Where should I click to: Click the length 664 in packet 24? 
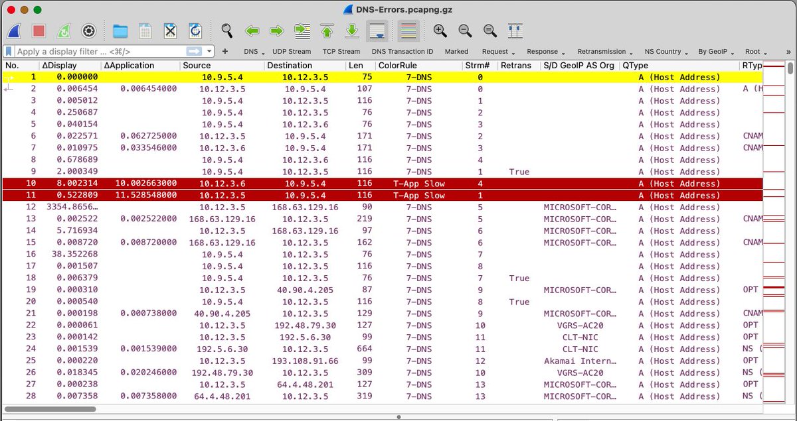point(364,349)
